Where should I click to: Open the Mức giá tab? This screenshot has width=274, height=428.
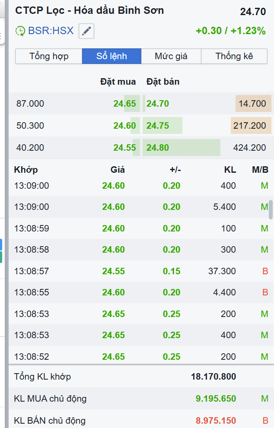tap(171, 56)
